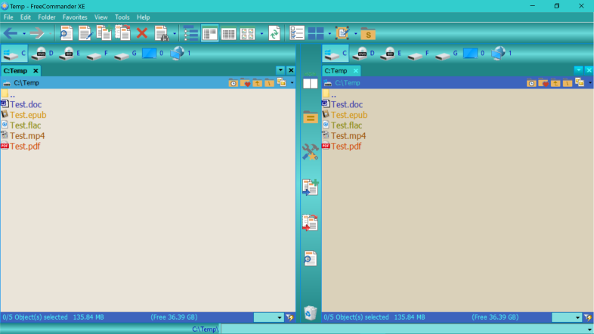Click the forward navigation arrow
Screen dimensions: 594x334
click(x=37, y=33)
